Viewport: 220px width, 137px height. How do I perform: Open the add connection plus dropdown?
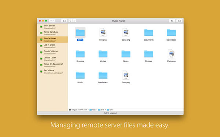(x=52, y=21)
